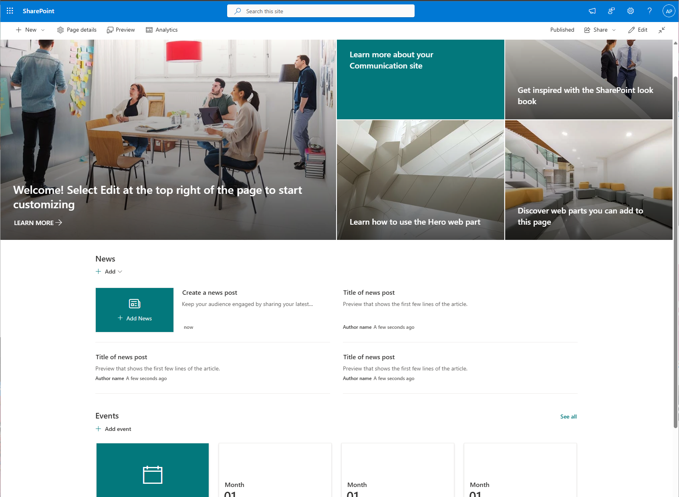679x497 pixels.
Task: Expand the Share dropdown chevron
Action: click(x=614, y=30)
